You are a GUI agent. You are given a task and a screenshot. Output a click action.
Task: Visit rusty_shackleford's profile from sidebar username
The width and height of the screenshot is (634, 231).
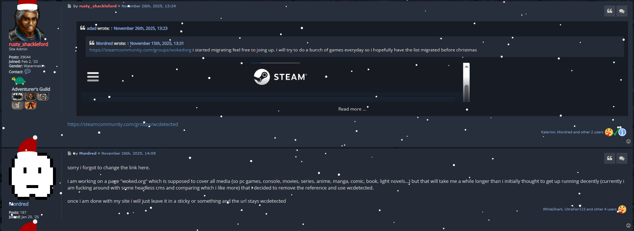click(29, 44)
